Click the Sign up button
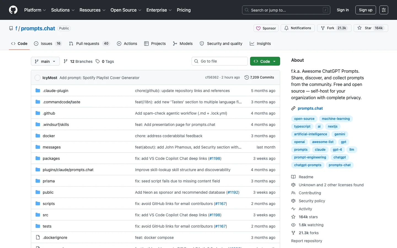 366,10
